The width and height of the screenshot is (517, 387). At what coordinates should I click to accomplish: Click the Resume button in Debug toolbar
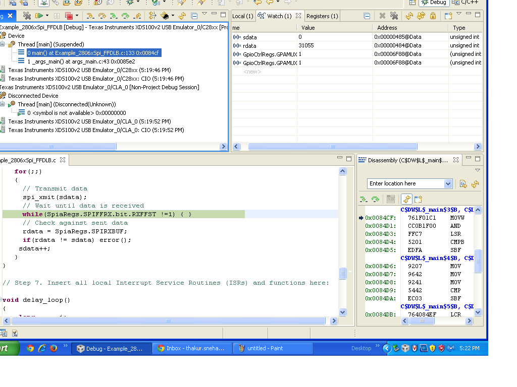[x=39, y=16]
